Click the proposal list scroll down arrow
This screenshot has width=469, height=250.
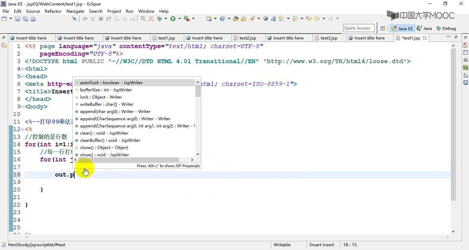198,155
